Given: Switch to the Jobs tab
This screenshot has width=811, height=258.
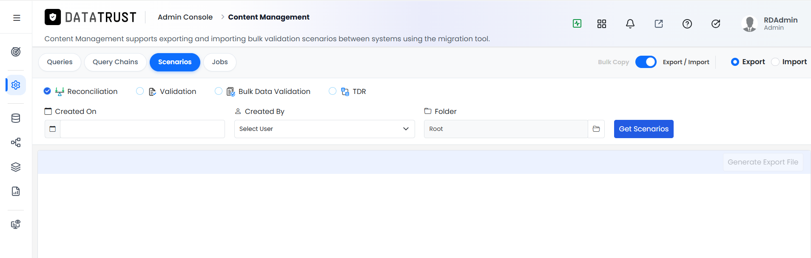Looking at the screenshot, I should coord(220,62).
